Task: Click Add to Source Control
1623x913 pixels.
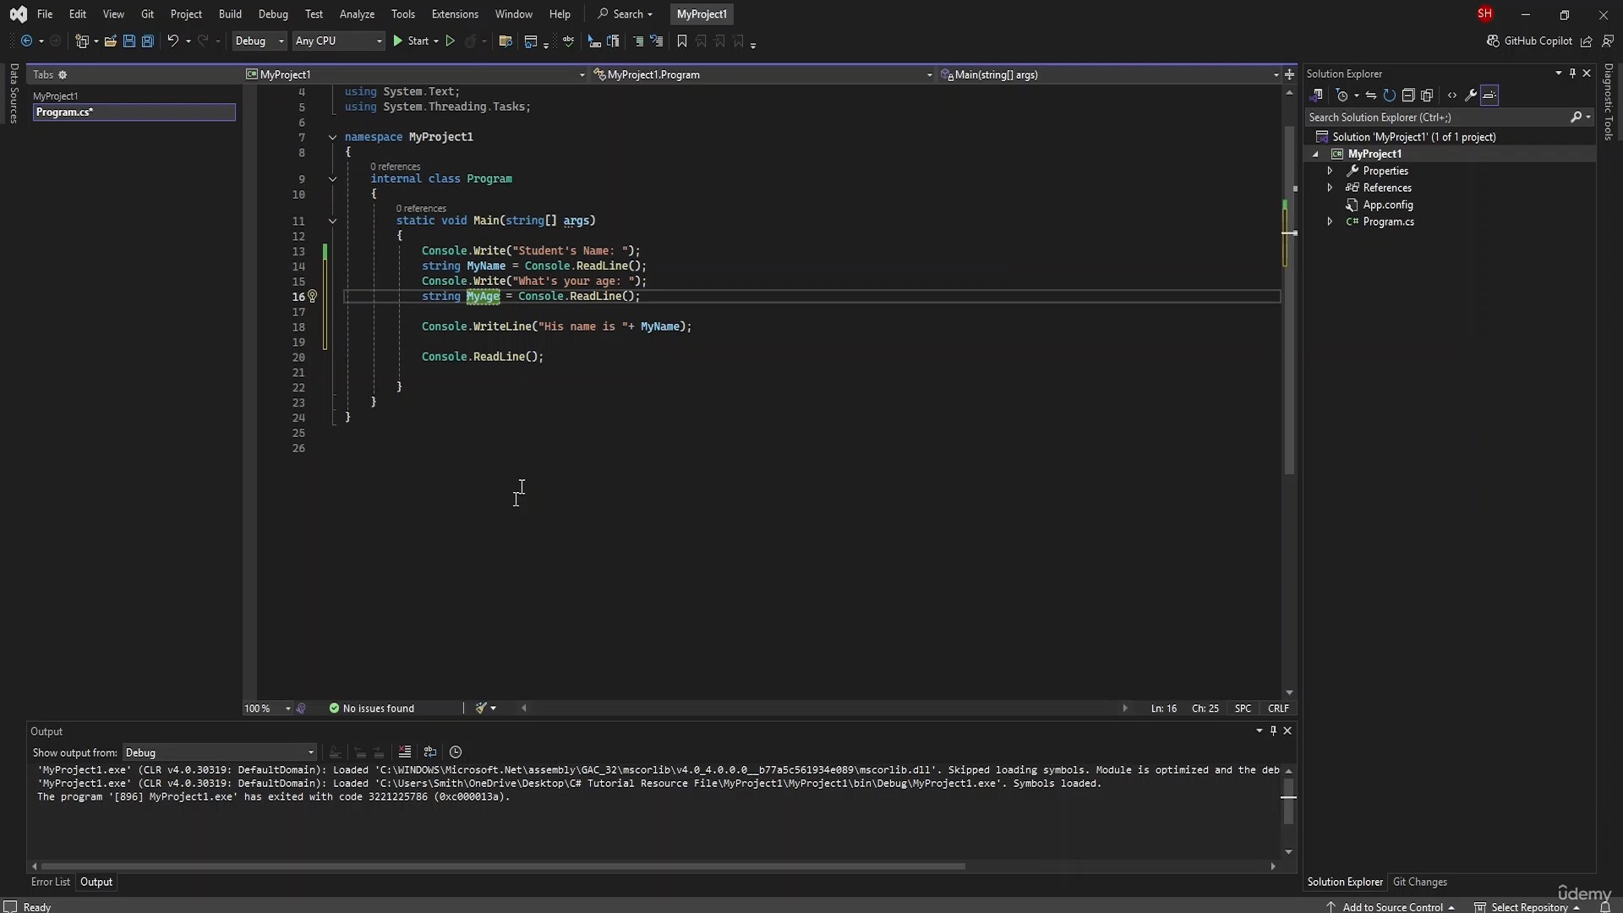Action: coord(1392,907)
